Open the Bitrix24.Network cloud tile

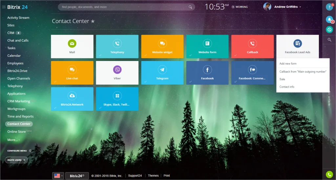pyautogui.click(x=72, y=96)
